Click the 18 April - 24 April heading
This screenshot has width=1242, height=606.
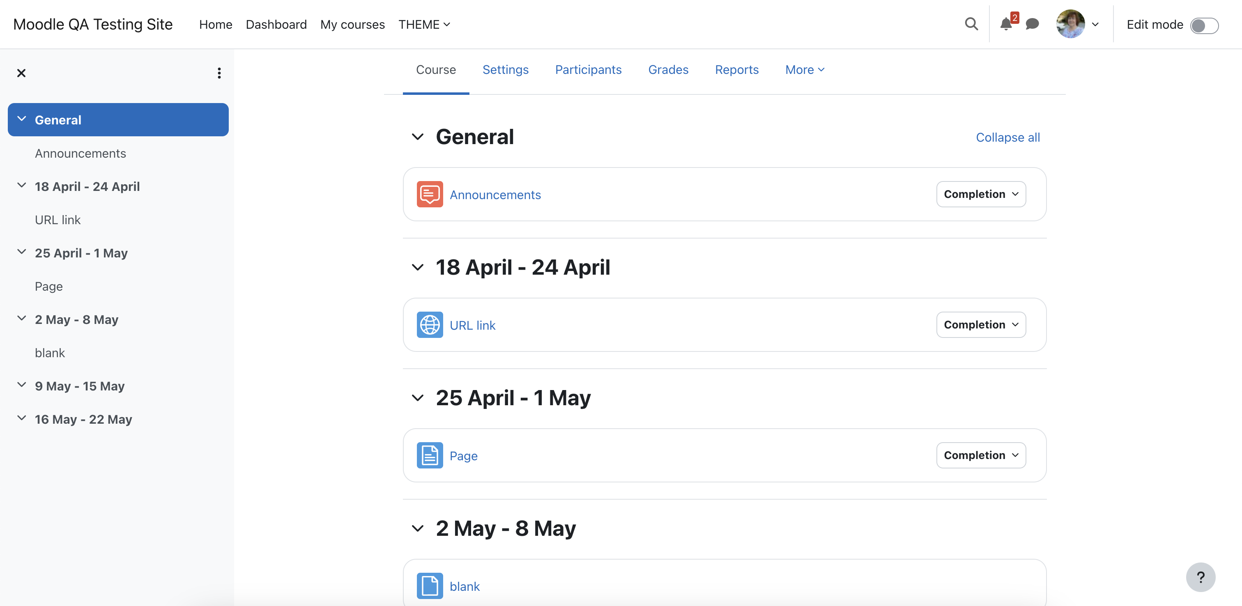pos(523,267)
